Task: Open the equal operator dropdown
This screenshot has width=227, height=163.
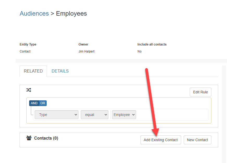Action: point(95,115)
